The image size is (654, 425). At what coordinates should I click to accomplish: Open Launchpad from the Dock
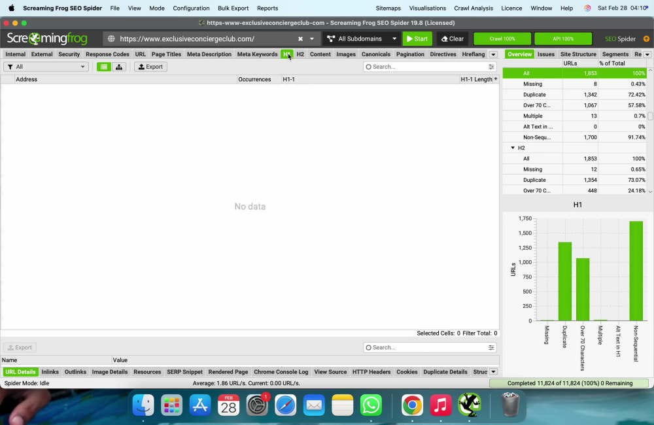click(x=171, y=405)
